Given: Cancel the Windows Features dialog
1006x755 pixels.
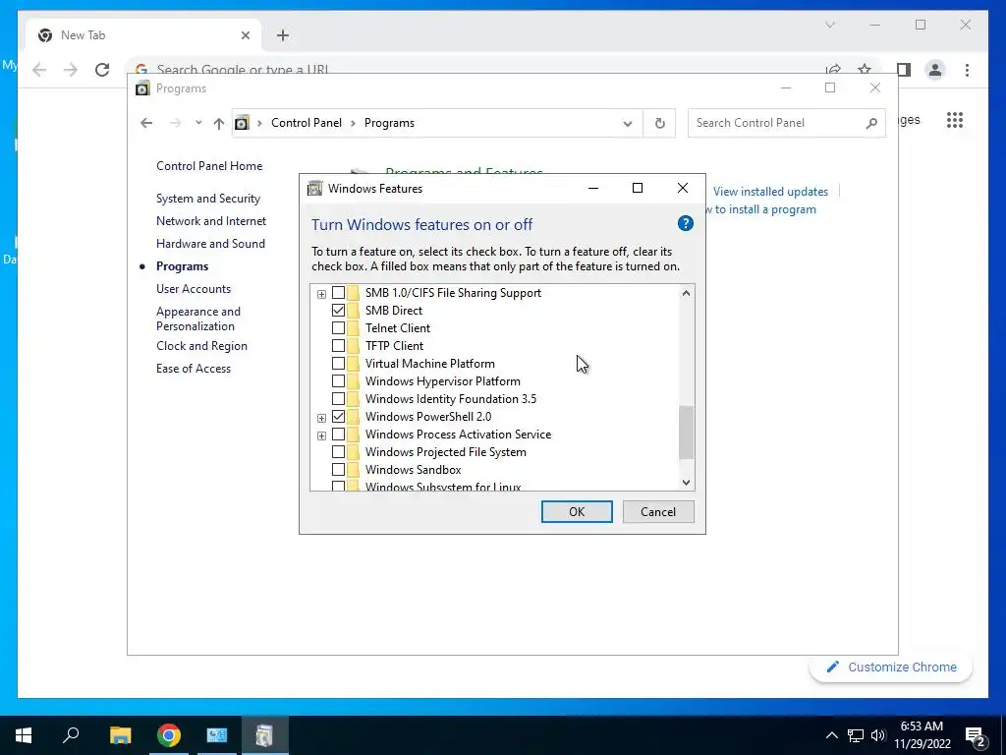Looking at the screenshot, I should (x=658, y=511).
